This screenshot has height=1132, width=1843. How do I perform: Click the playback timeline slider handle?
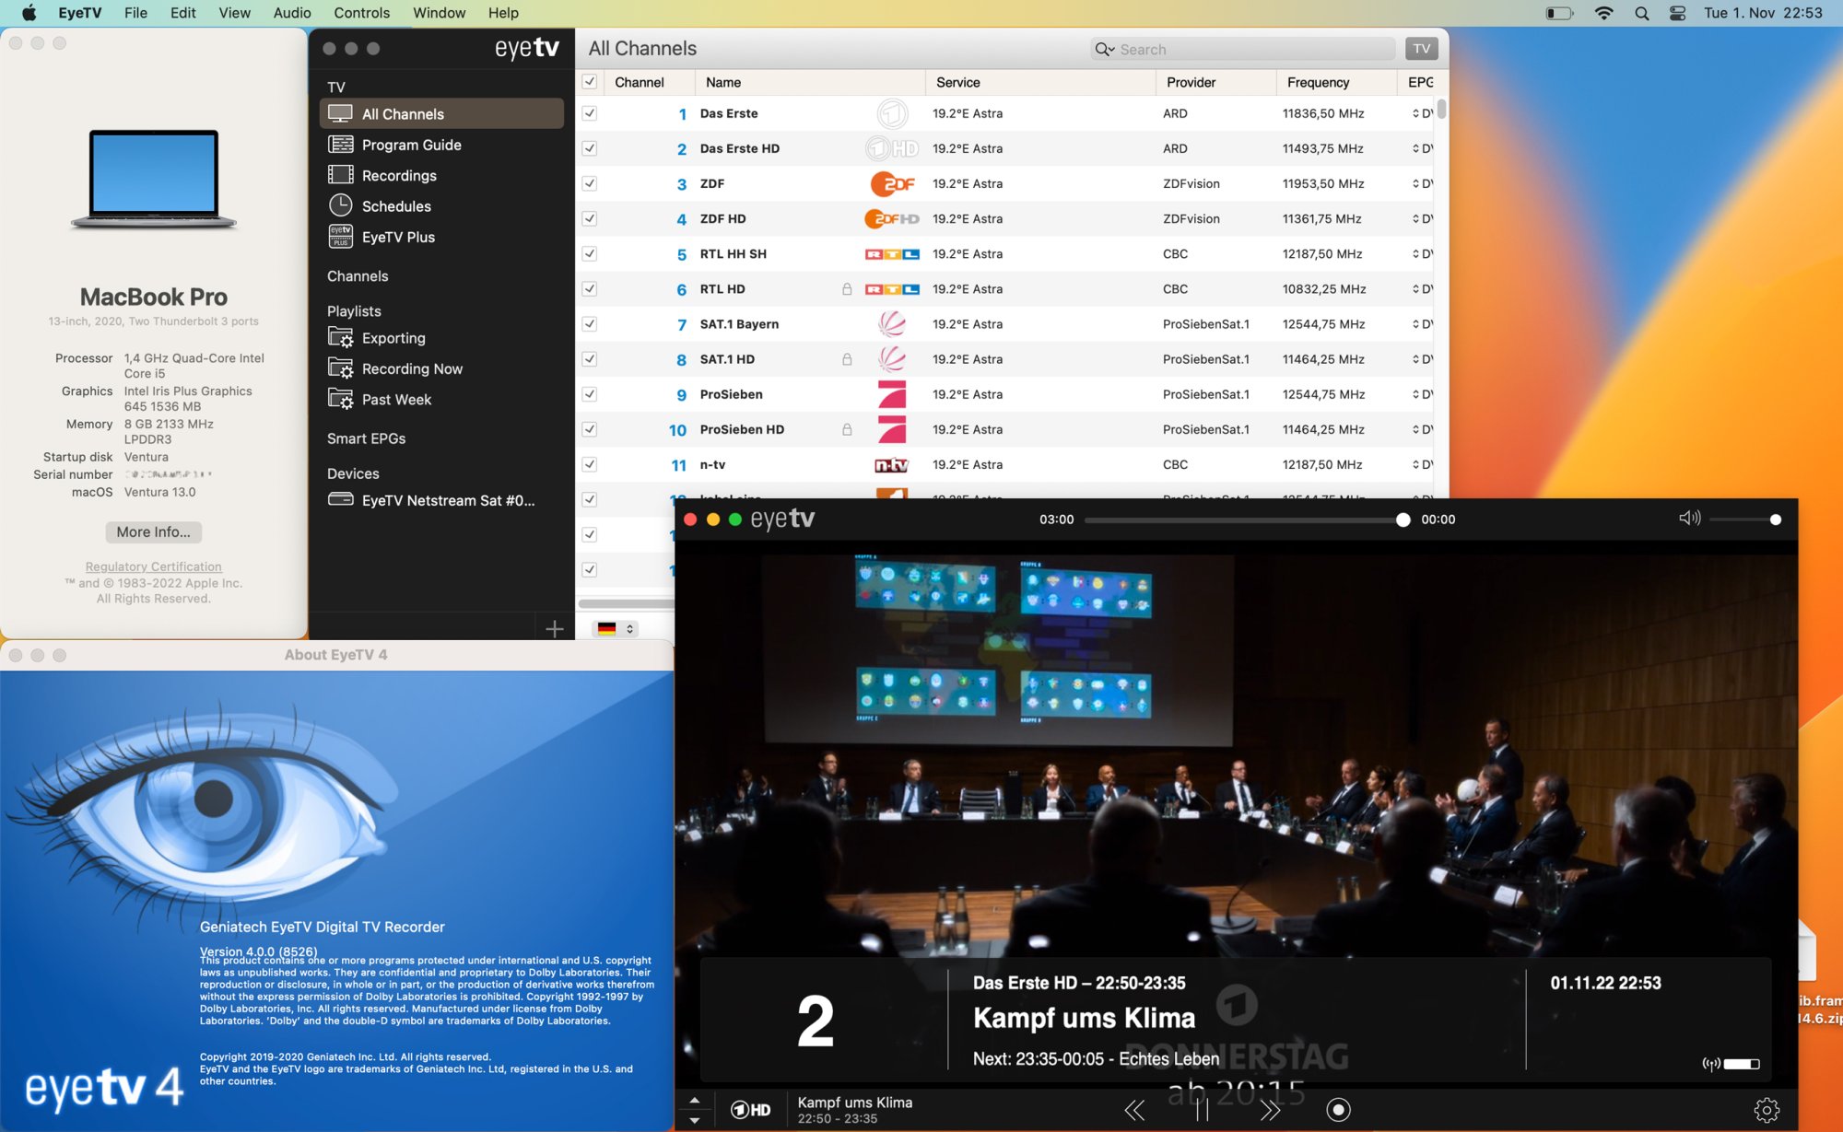click(x=1403, y=519)
